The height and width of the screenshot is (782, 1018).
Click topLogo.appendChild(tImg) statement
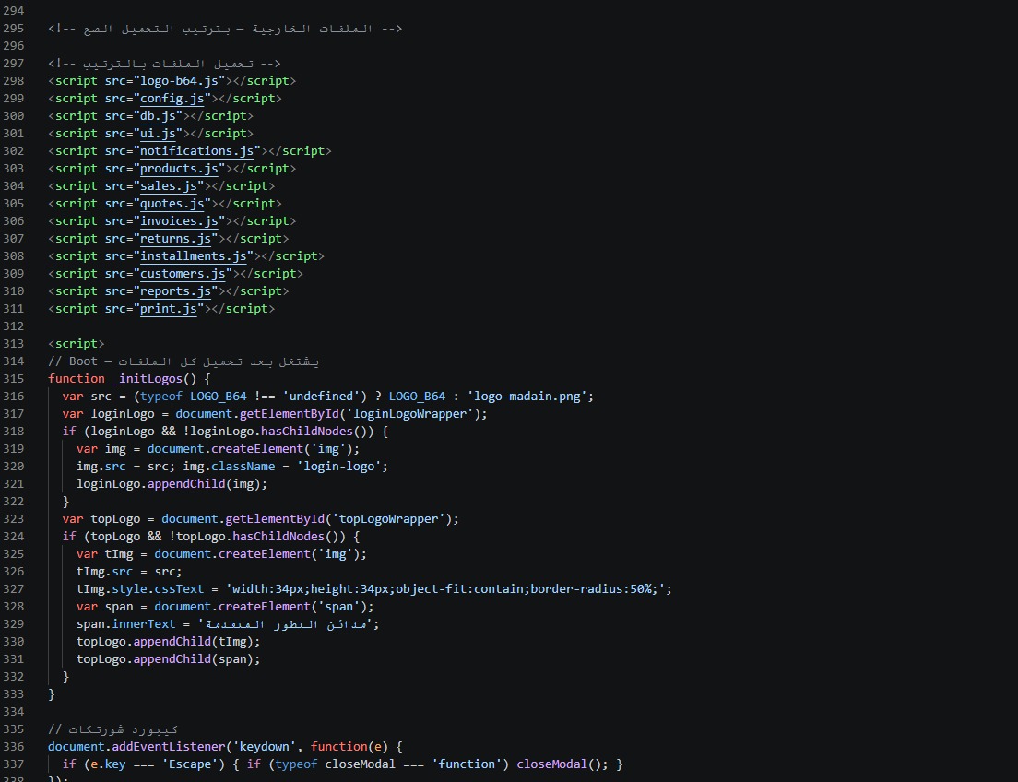click(x=168, y=643)
